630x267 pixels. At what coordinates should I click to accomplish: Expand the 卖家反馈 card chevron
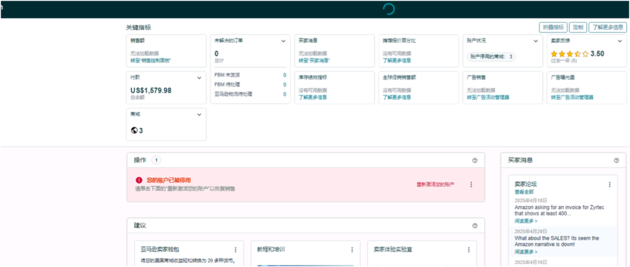619,41
